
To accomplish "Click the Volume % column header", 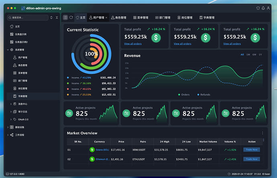I will pos(230,142).
